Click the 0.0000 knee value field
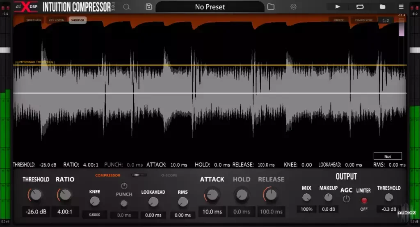Screen dimensions: 420x227 (95, 215)
